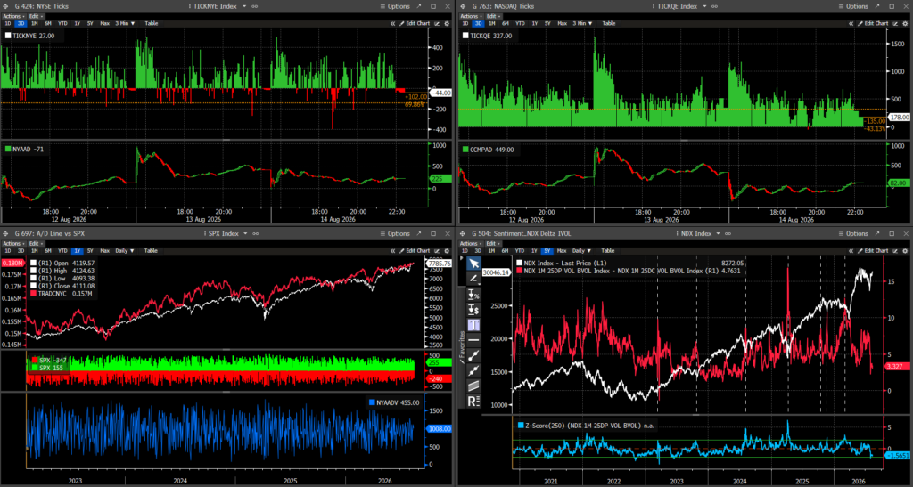Click Z-Score(250) blue legend swatch
The height and width of the screenshot is (487, 913).
coord(521,426)
